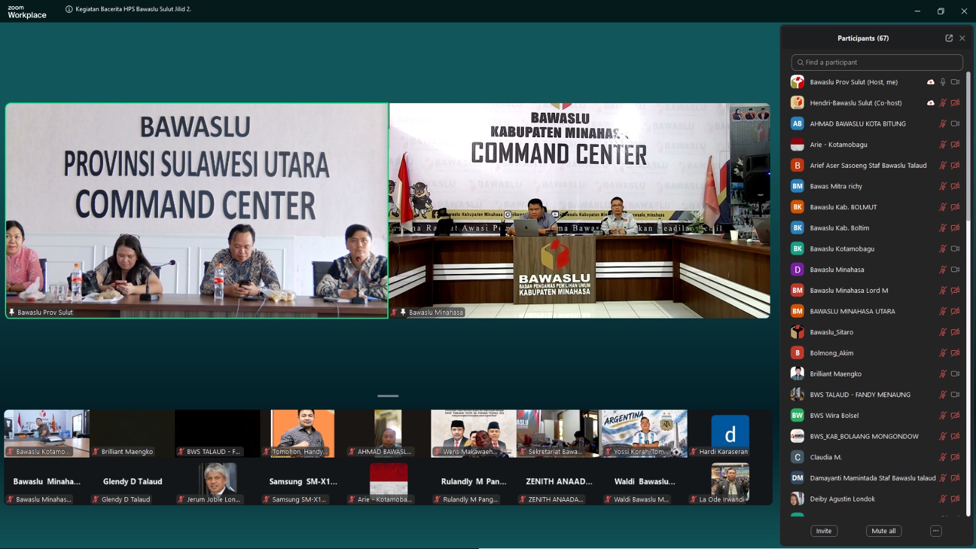The width and height of the screenshot is (976, 549).
Task: Click video-off icon for Deiby Agustin Londok
Action: click(955, 498)
